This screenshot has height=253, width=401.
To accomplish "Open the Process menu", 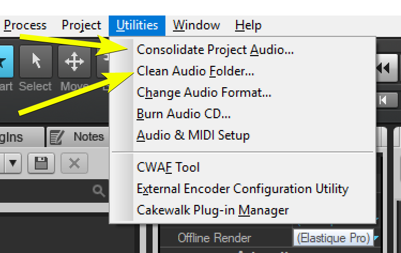I will pyautogui.click(x=25, y=25).
